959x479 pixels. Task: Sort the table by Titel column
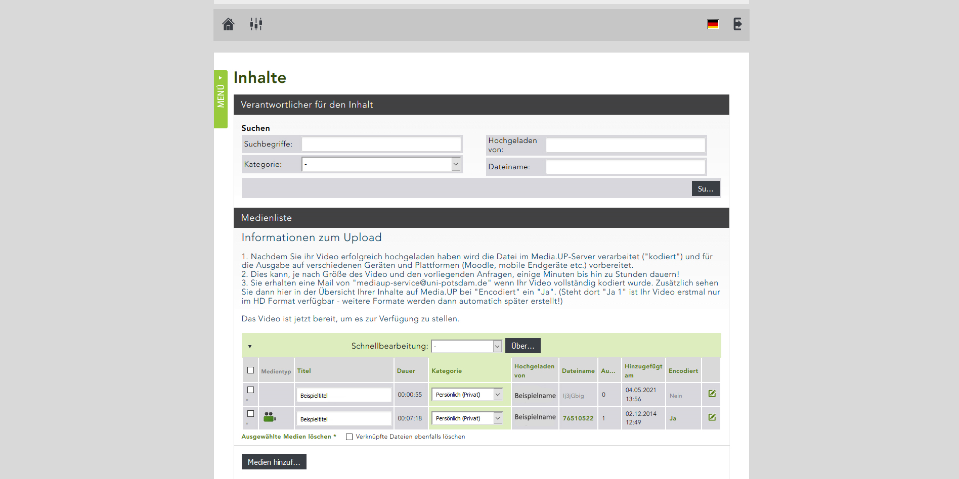(x=304, y=371)
